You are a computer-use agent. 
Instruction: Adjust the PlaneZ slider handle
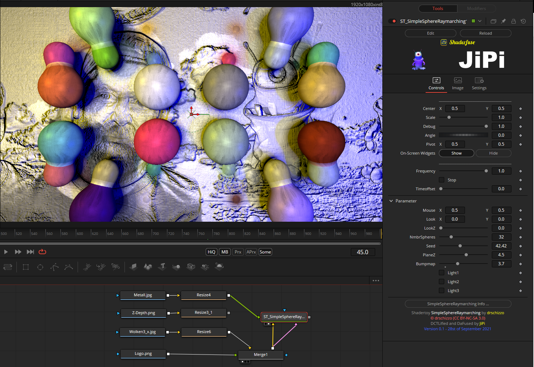tap(466, 255)
